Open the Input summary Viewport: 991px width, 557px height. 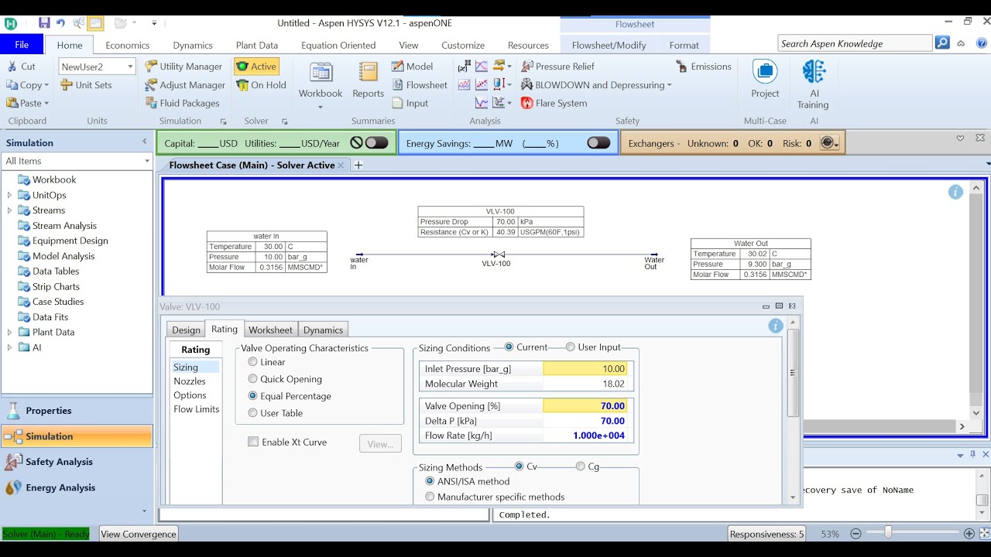pos(410,103)
